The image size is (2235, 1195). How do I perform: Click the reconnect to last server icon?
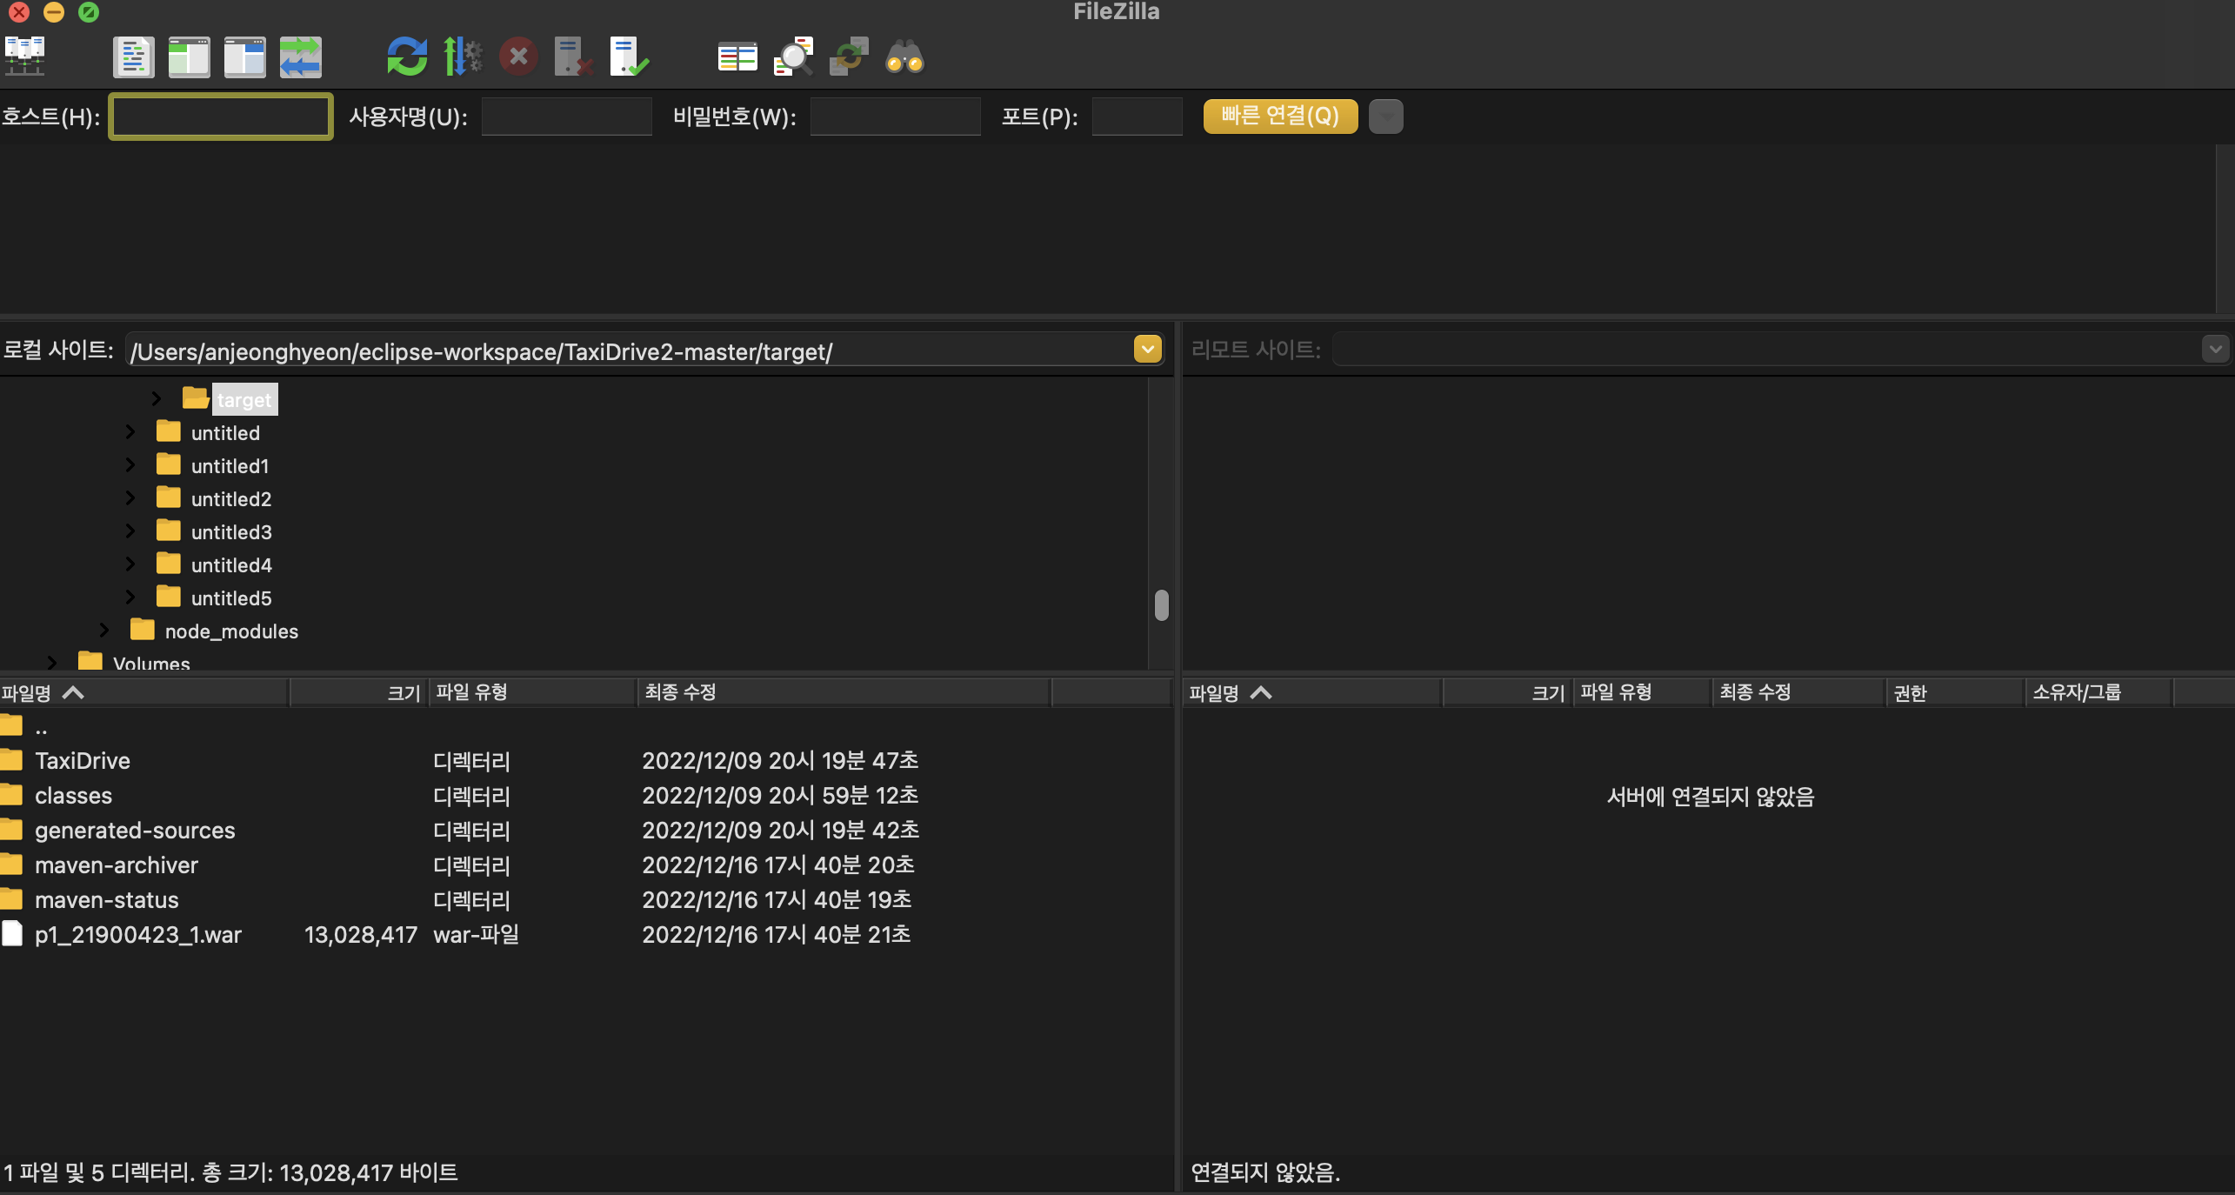point(629,57)
